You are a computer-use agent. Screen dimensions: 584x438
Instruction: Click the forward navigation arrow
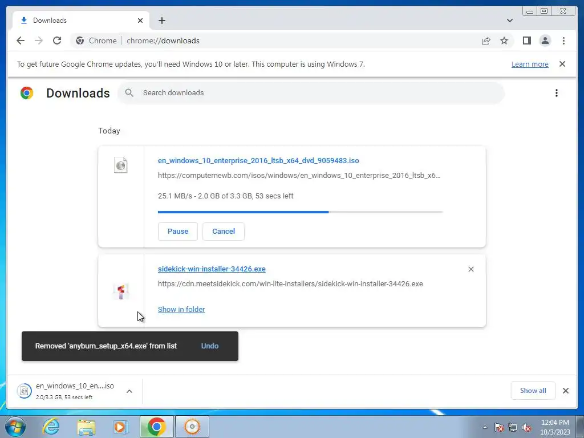pyautogui.click(x=39, y=40)
